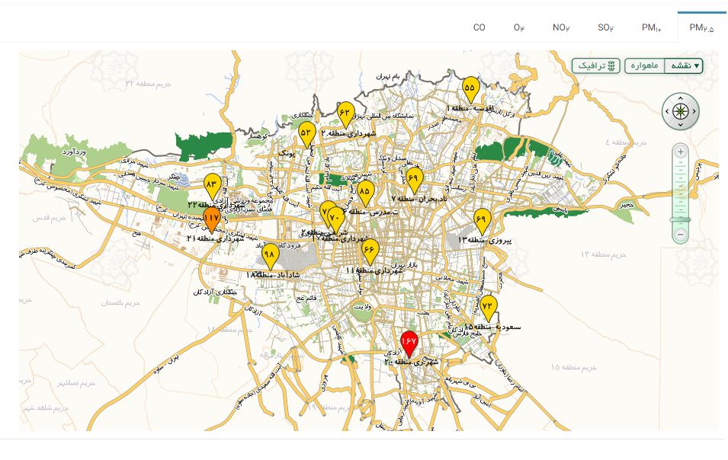Image resolution: width=728 pixels, height=460 pixels.
Task: Click the 69 marker for region 7
Action: pos(414,180)
